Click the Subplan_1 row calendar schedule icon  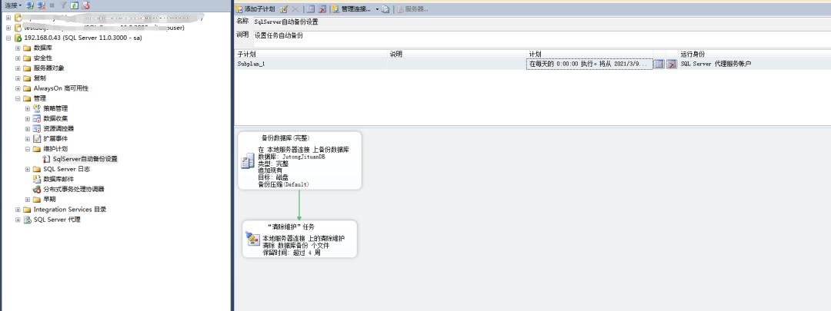659,64
